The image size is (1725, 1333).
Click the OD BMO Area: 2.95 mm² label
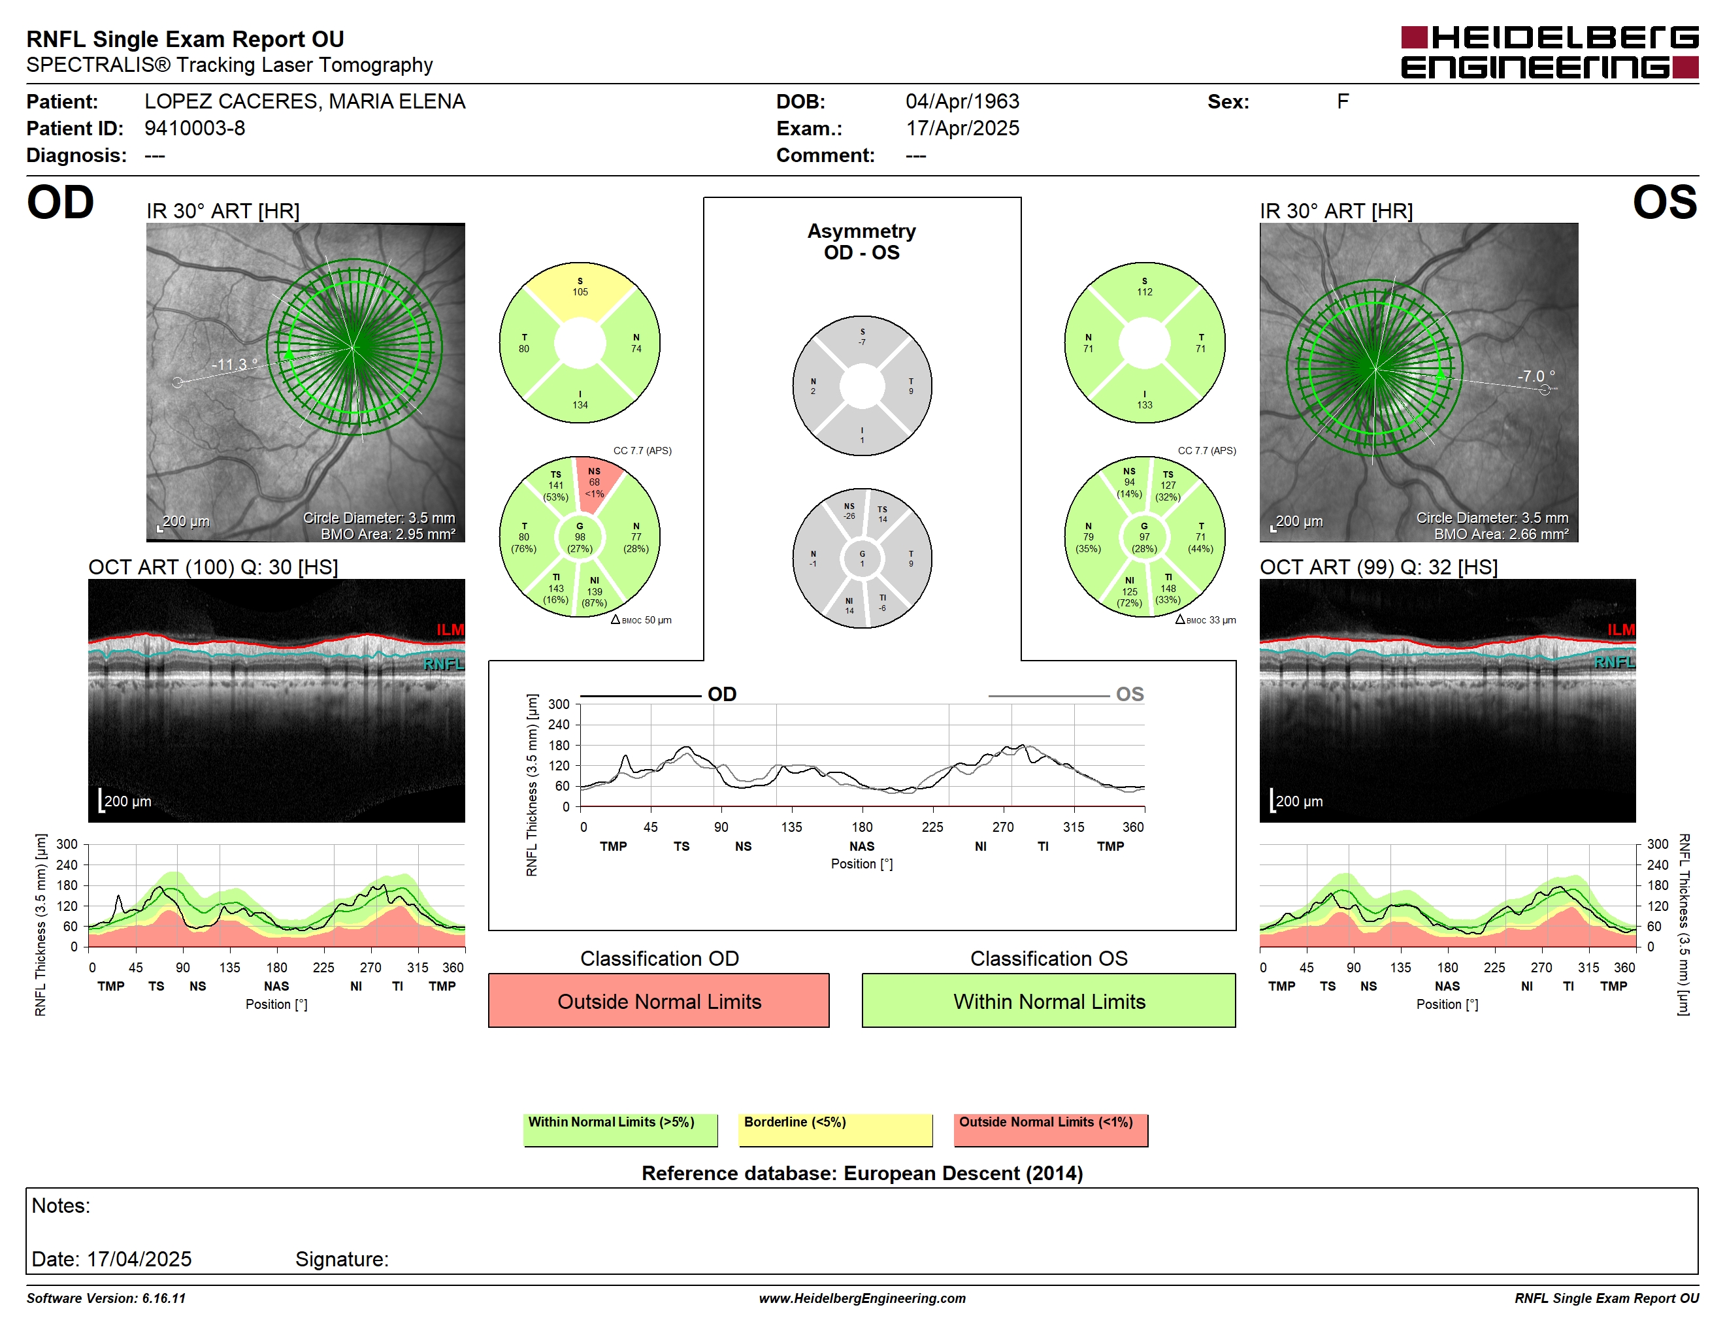tap(388, 534)
